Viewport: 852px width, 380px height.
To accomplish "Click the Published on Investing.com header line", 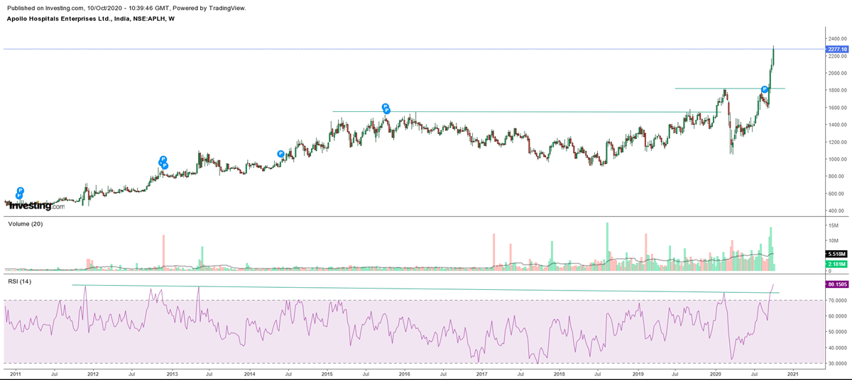I will point(126,8).
